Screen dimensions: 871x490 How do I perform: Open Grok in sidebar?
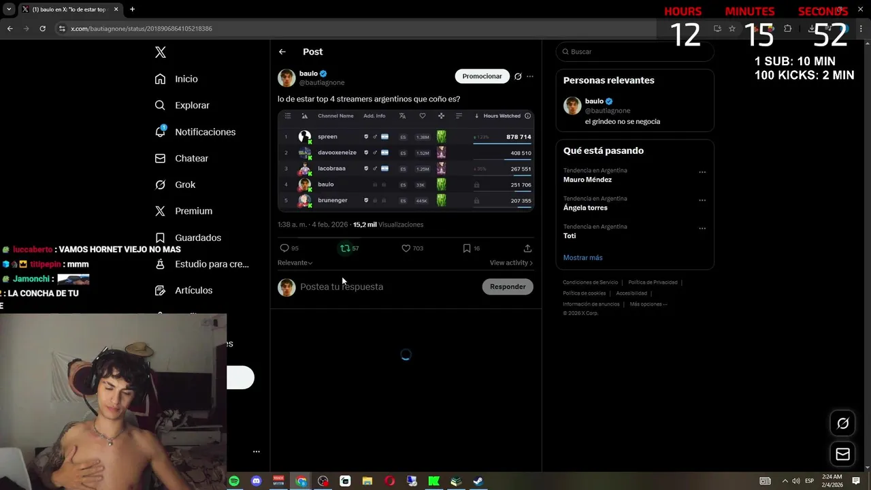pos(175,185)
